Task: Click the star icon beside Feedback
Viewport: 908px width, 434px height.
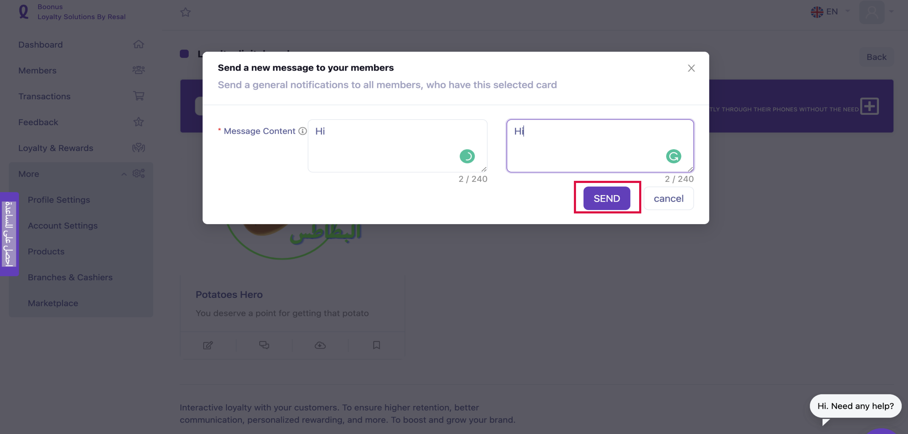Action: point(138,122)
